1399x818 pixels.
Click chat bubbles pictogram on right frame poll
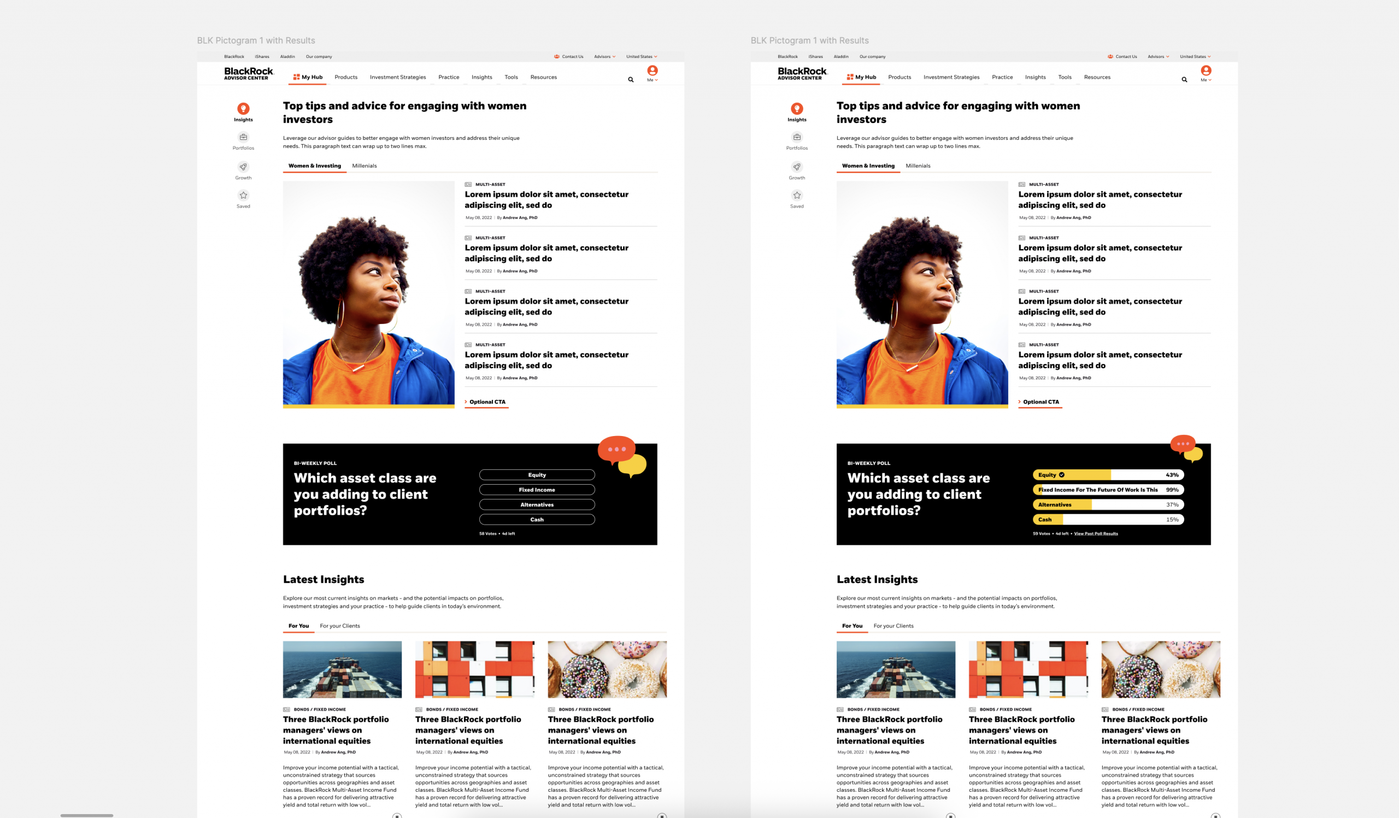pos(1186,449)
